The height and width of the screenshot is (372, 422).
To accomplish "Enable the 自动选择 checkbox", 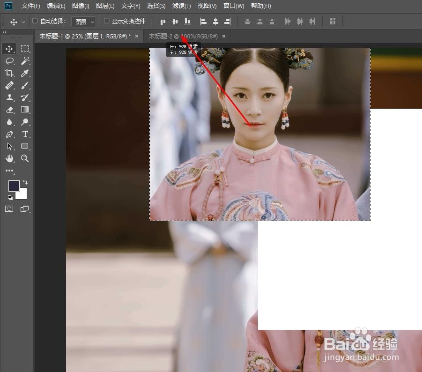I will click(x=35, y=21).
